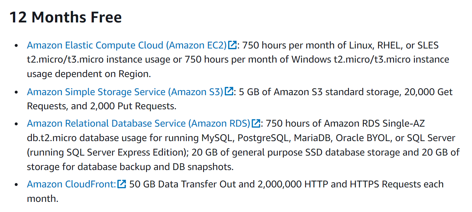This screenshot has height=212, width=472.
Task: Open the external-link icon after Amazon EC2
Action: coord(232,45)
